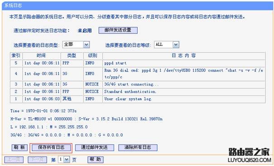Click the 通过邮件发送 send by mail button
The height and width of the screenshot is (166, 274).
[x=94, y=147]
